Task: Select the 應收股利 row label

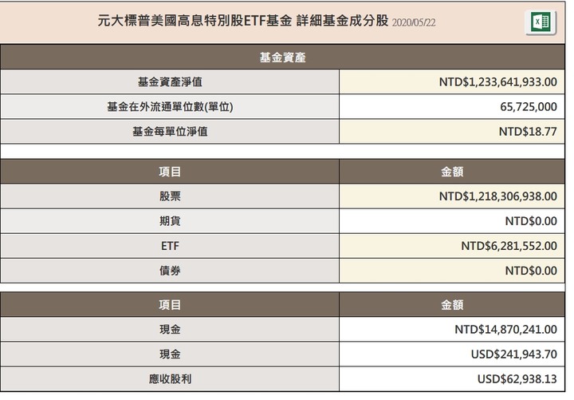Action: click(170, 378)
